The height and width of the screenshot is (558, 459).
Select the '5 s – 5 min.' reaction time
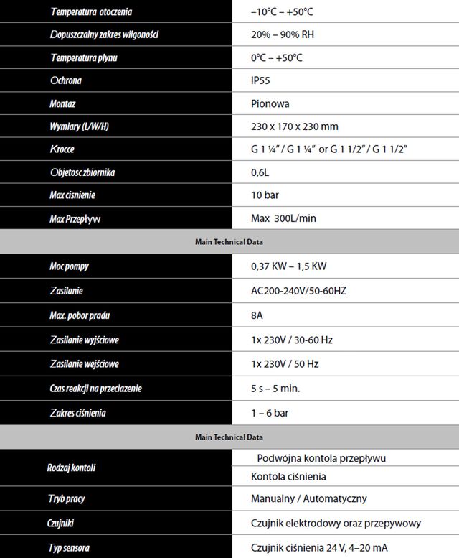tap(275, 389)
